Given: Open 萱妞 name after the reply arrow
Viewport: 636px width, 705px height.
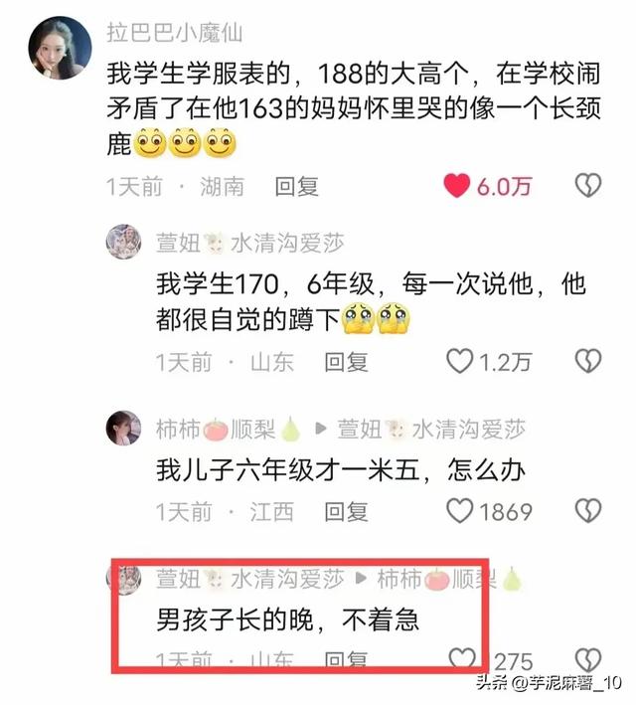Looking at the screenshot, I should [431, 429].
